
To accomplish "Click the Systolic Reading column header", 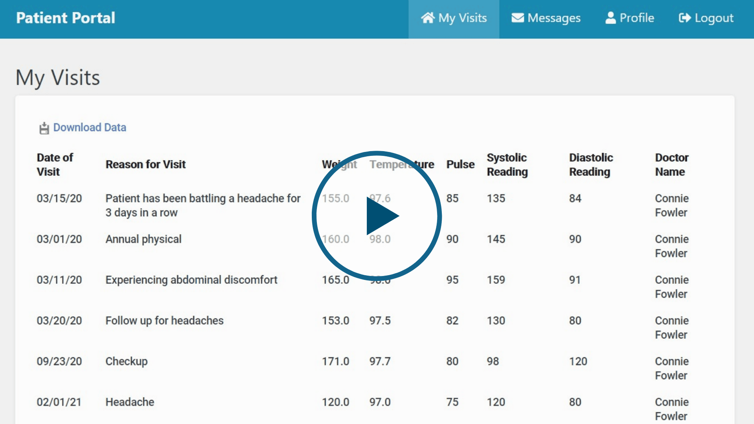I will [x=507, y=164].
